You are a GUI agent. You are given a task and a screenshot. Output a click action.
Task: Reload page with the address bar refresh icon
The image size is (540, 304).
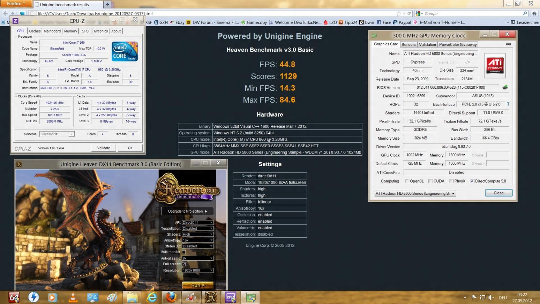coord(409,14)
